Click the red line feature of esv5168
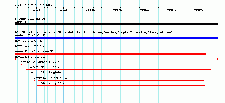This screenshot has height=103, width=225. pos(121,86)
